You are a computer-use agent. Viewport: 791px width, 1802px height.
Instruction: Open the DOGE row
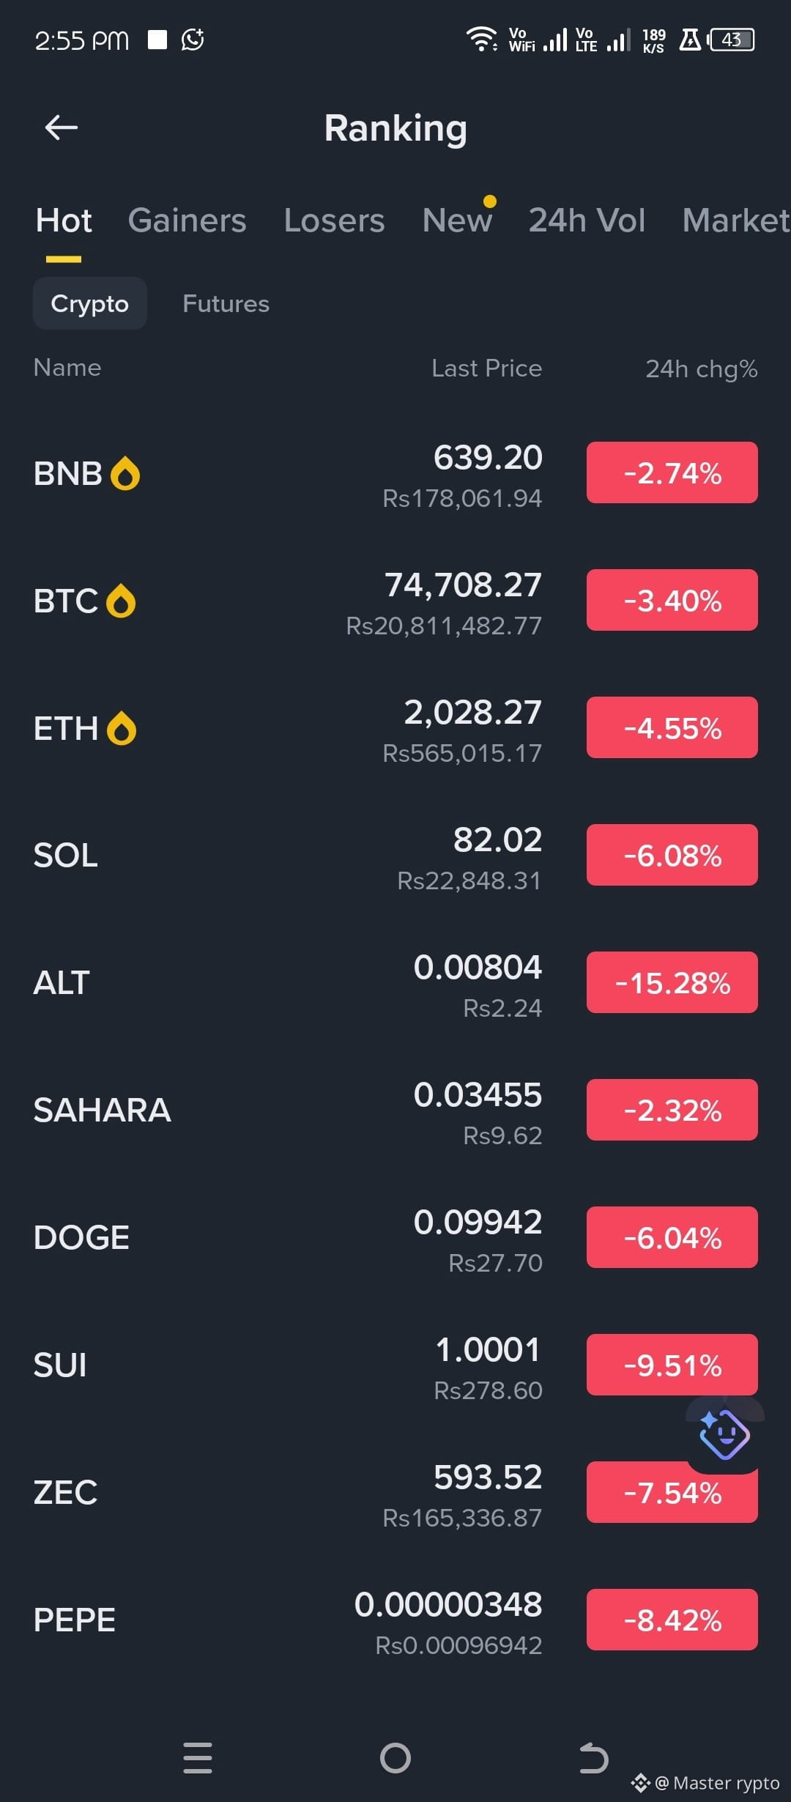click(395, 1237)
